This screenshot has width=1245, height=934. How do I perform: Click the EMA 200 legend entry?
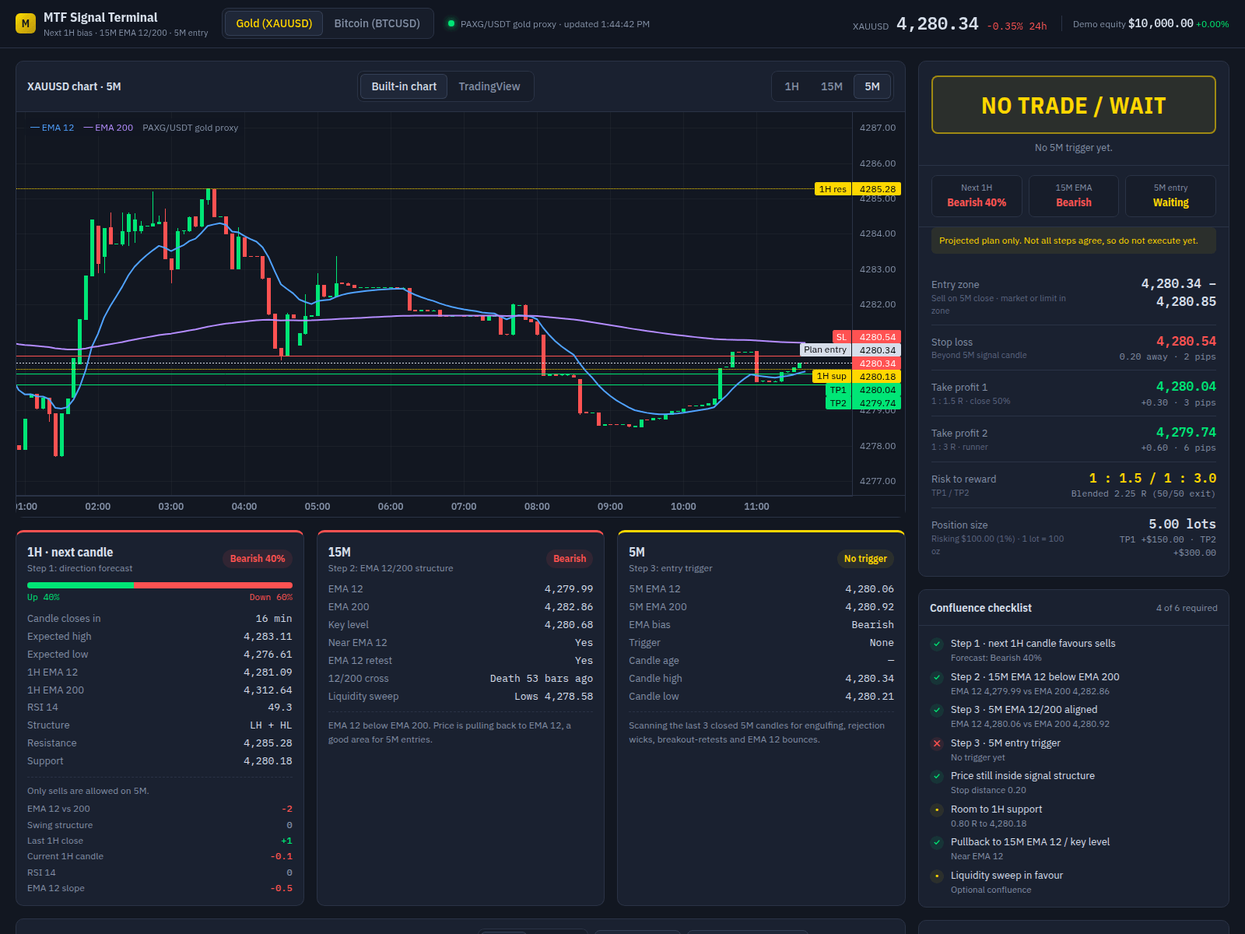pyautogui.click(x=108, y=128)
